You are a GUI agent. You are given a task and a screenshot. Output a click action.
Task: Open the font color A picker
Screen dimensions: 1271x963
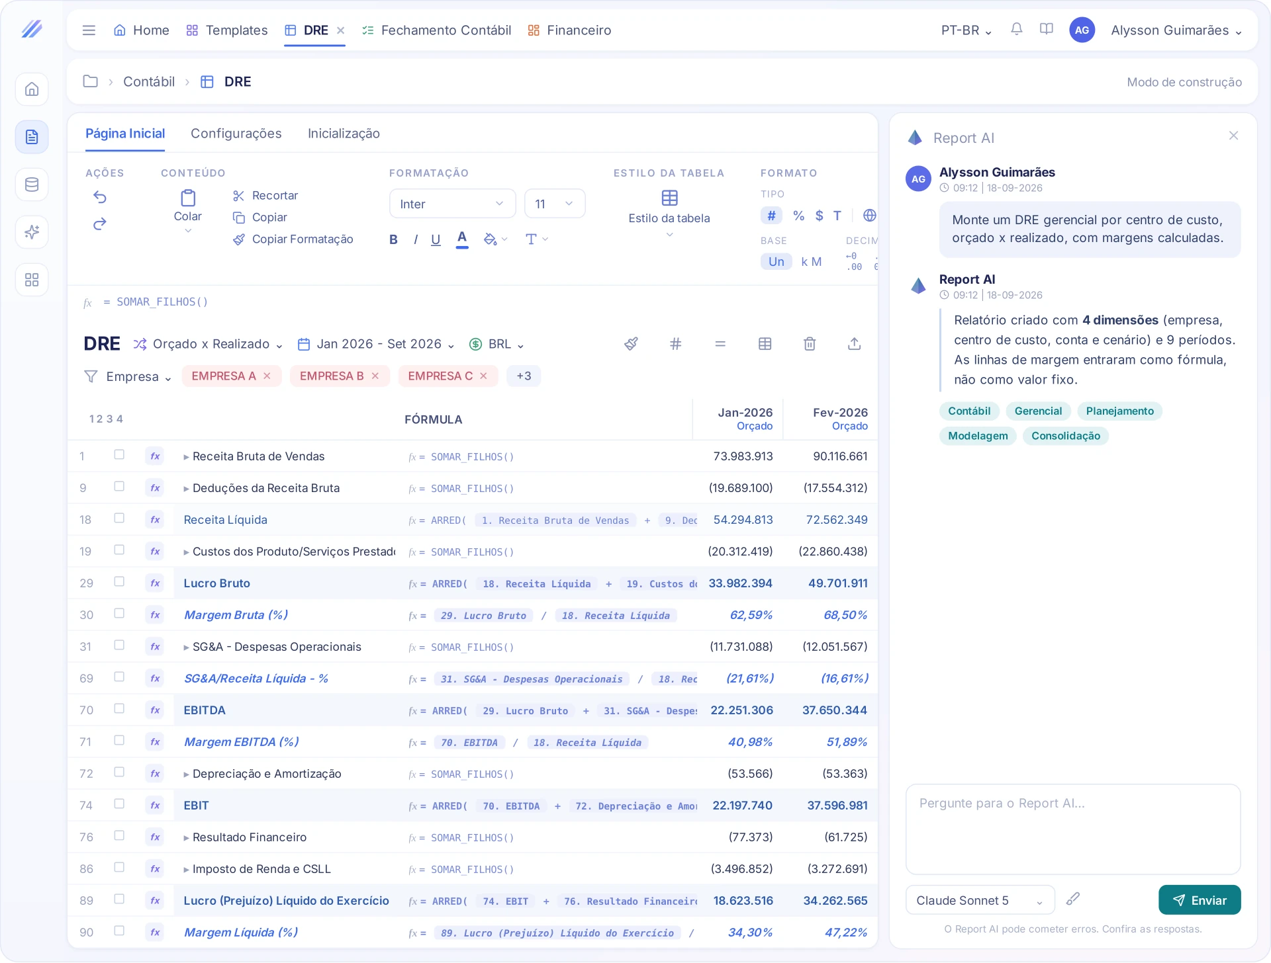[462, 239]
